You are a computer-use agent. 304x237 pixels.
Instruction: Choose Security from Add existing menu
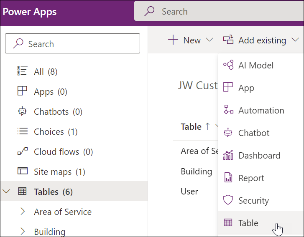(261, 200)
